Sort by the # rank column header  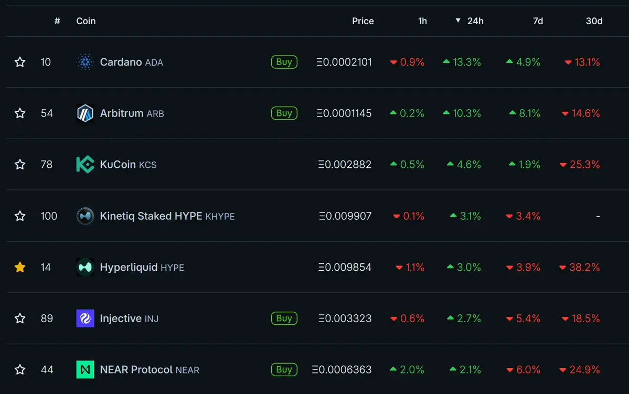(x=57, y=21)
